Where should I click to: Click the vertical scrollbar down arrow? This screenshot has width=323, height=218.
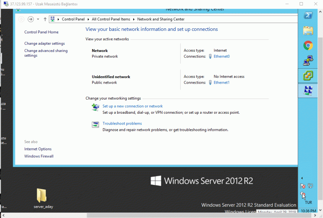[320, 210]
